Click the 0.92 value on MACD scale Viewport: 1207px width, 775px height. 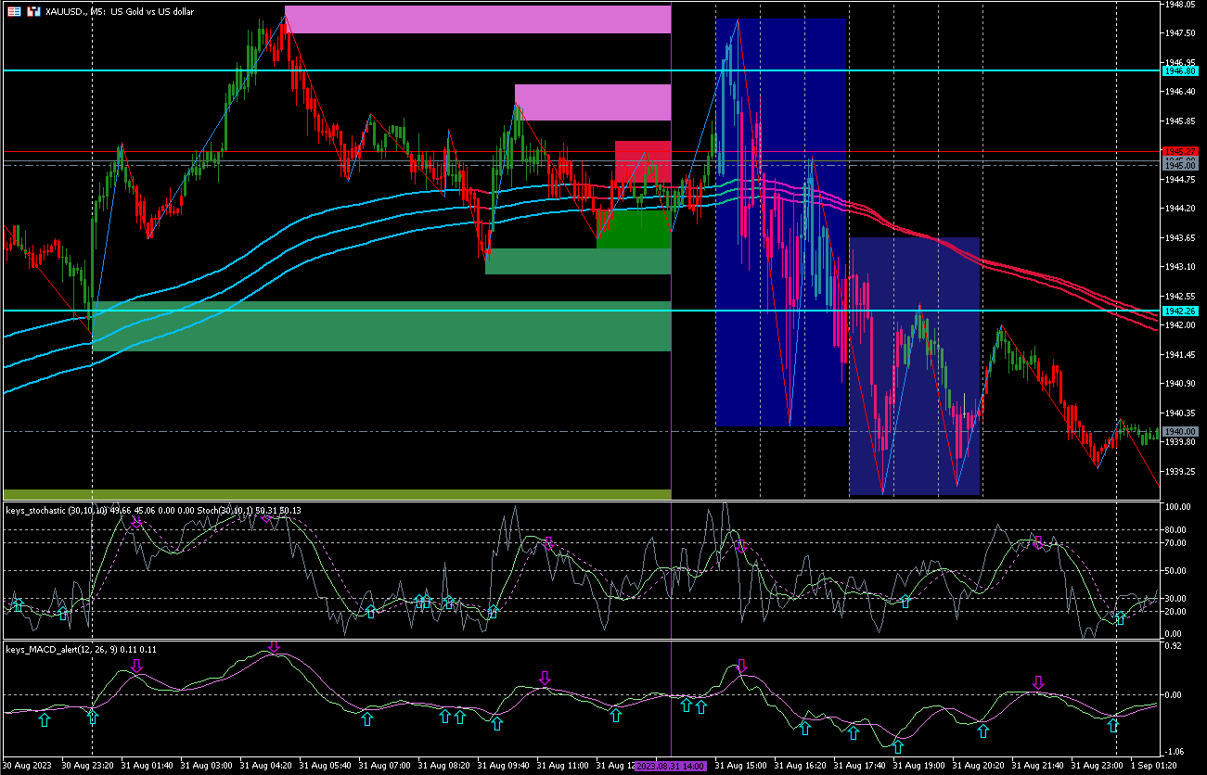click(x=1173, y=645)
